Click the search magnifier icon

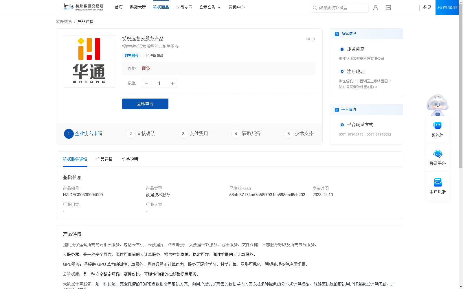[315, 8]
